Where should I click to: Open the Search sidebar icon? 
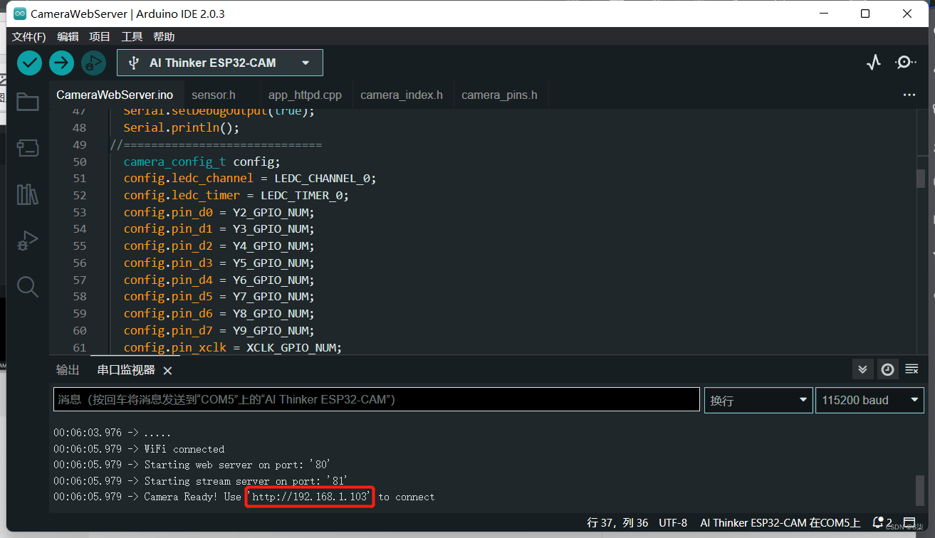tap(28, 287)
